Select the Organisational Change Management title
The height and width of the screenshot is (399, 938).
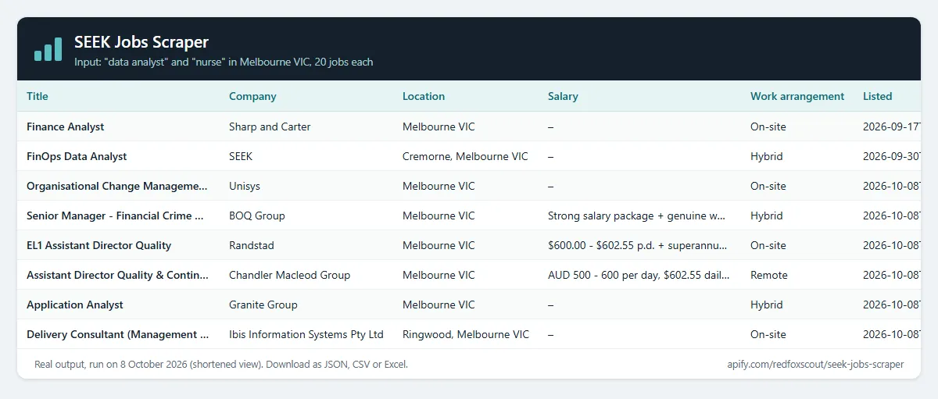[x=117, y=186]
